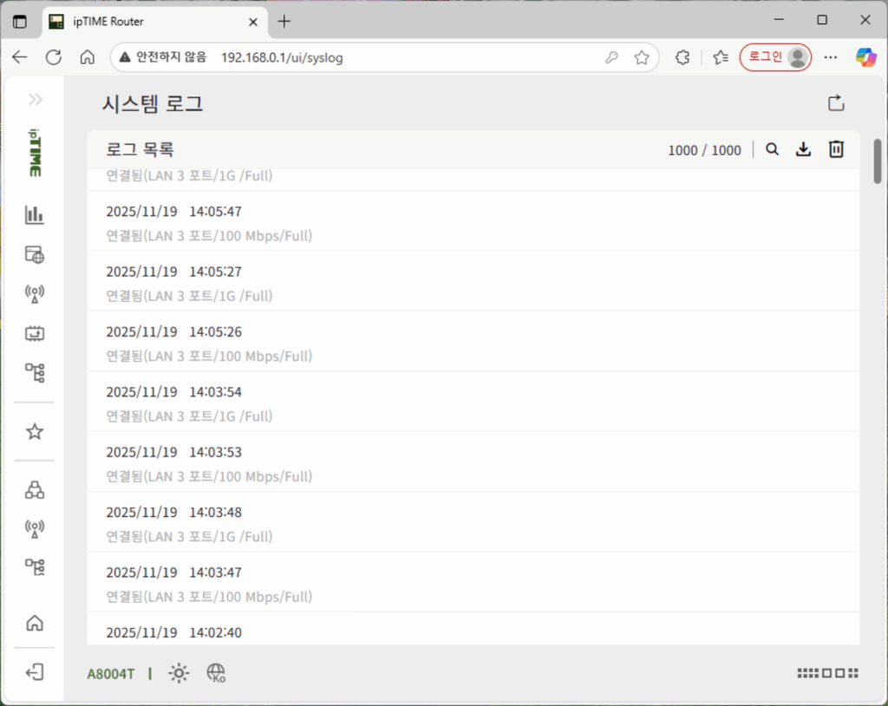Expand the sidebar with the double-chevron
The width and height of the screenshot is (888, 706).
point(35,100)
